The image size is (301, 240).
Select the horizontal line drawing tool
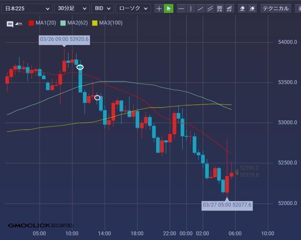click(x=181, y=9)
